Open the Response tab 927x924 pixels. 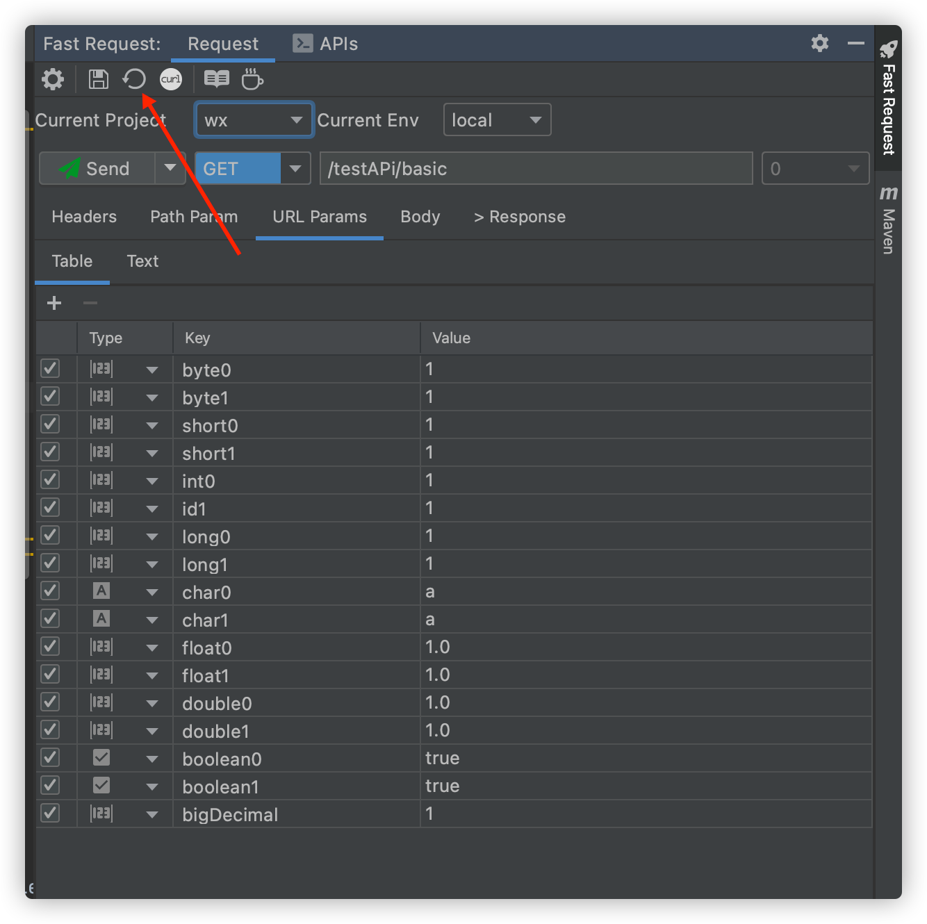pyautogui.click(x=520, y=217)
